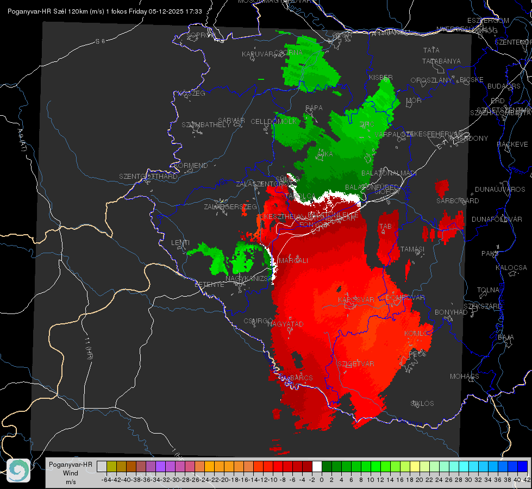
Task: Click the RACKEVE city label
Action: 512,144
